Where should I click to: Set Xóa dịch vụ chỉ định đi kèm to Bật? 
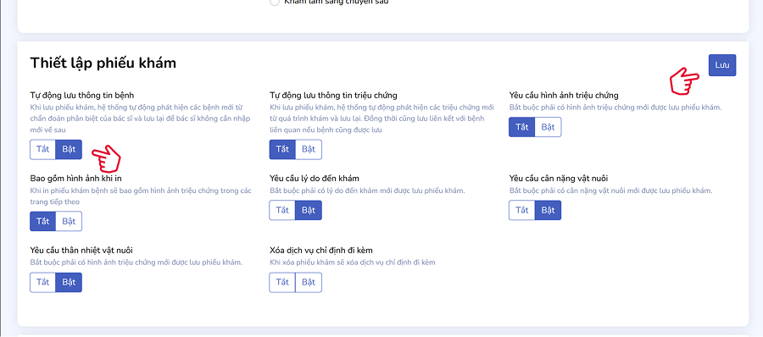point(309,282)
